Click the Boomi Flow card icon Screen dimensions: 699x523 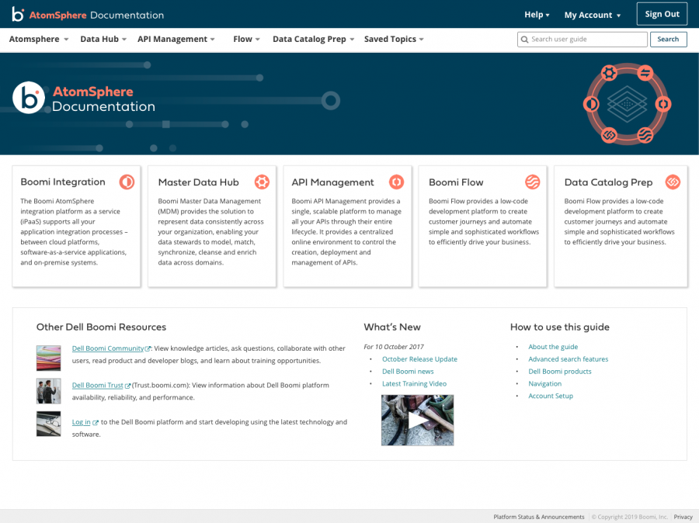pyautogui.click(x=532, y=182)
